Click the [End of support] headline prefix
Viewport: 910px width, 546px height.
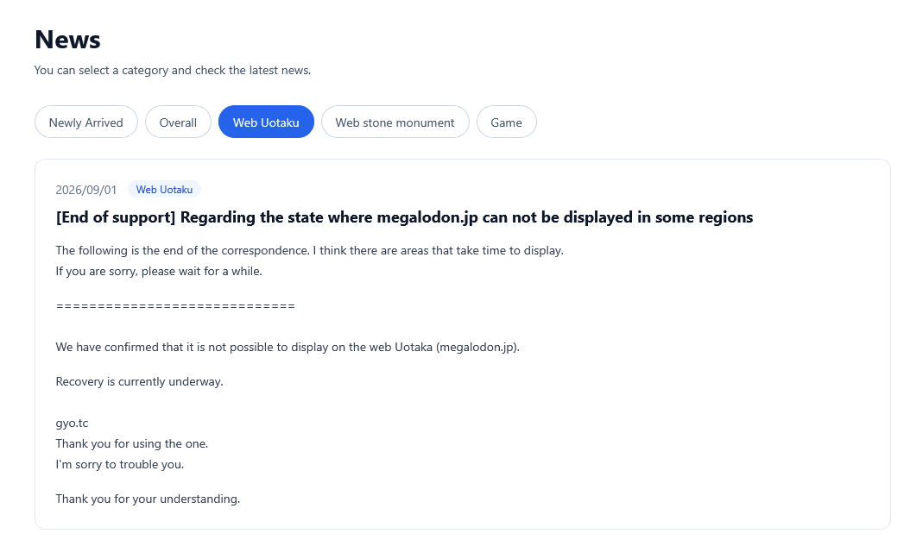[x=116, y=217]
